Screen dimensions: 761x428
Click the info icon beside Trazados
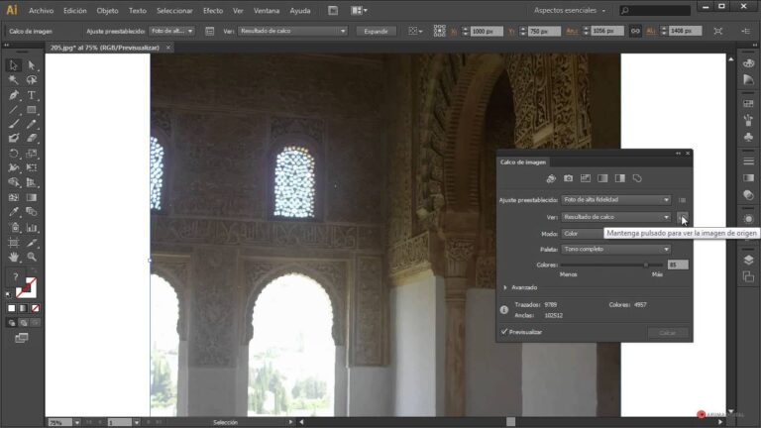pyautogui.click(x=504, y=309)
